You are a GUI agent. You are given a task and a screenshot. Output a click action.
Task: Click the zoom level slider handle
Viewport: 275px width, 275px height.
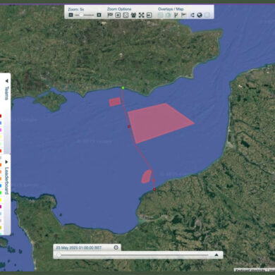point(81,15)
